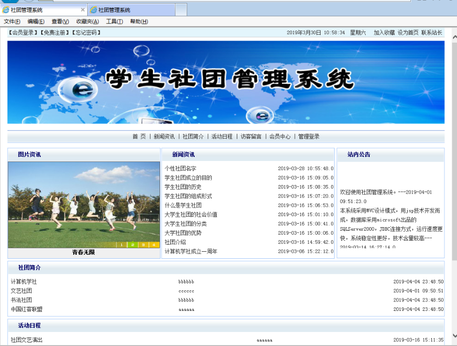
Task: Open the 文艺社团 club entry
Action: click(21, 291)
